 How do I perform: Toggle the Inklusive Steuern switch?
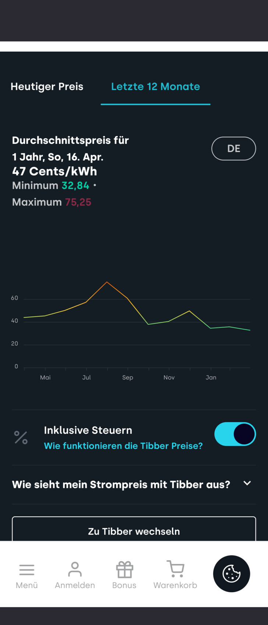[x=235, y=434]
